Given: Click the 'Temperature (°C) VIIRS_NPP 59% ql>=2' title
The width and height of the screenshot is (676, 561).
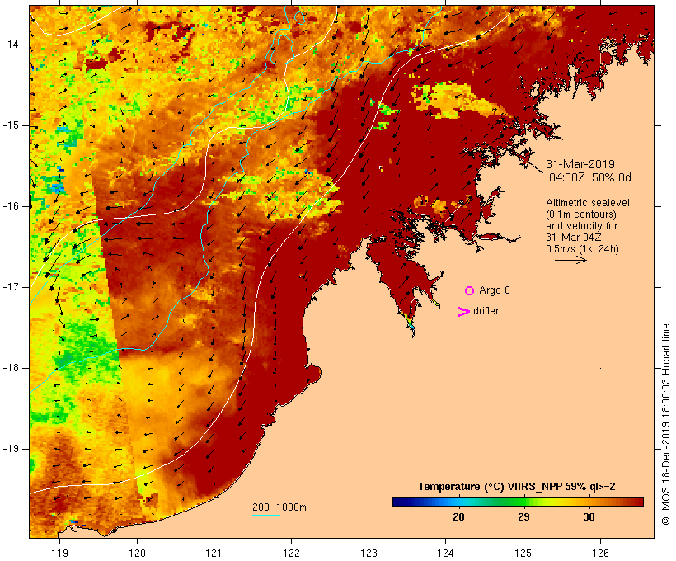Looking at the screenshot, I should (517, 487).
